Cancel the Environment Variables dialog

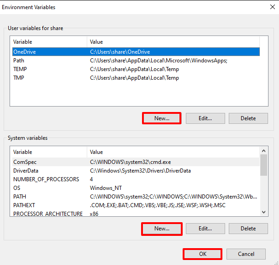click(246, 254)
